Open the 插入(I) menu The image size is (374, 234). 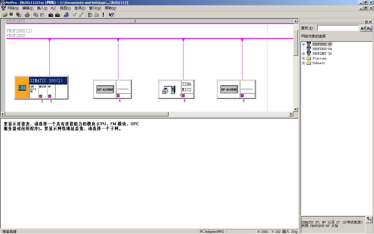click(x=42, y=8)
